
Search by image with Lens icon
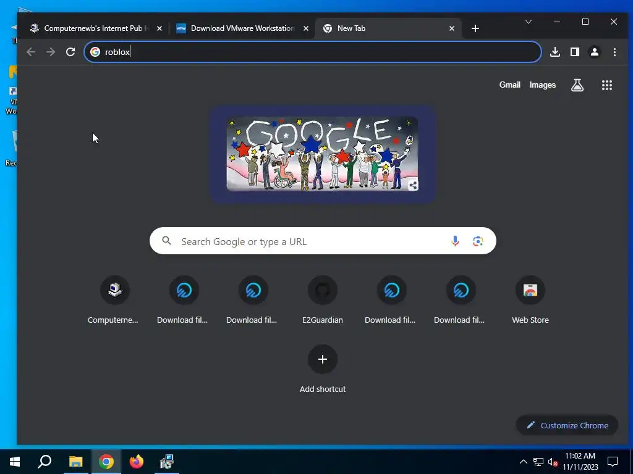tap(478, 241)
